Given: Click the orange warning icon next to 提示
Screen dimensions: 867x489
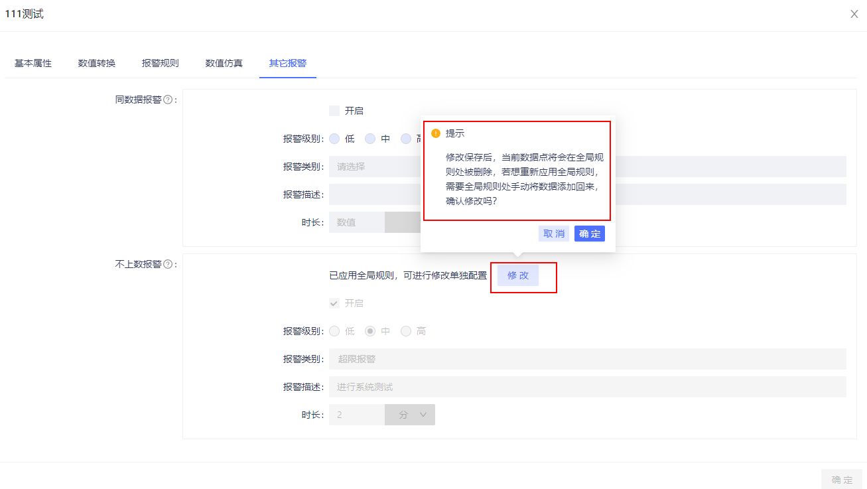Looking at the screenshot, I should 436,133.
